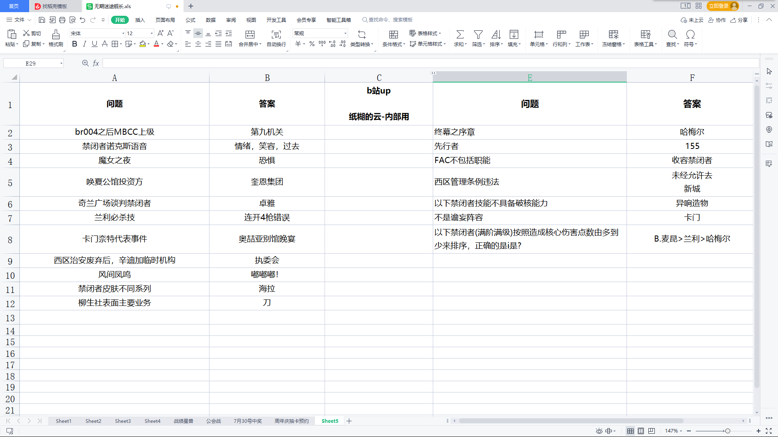The image size is (778, 437).
Task: Toggle Bold formatting
Action: click(x=75, y=44)
